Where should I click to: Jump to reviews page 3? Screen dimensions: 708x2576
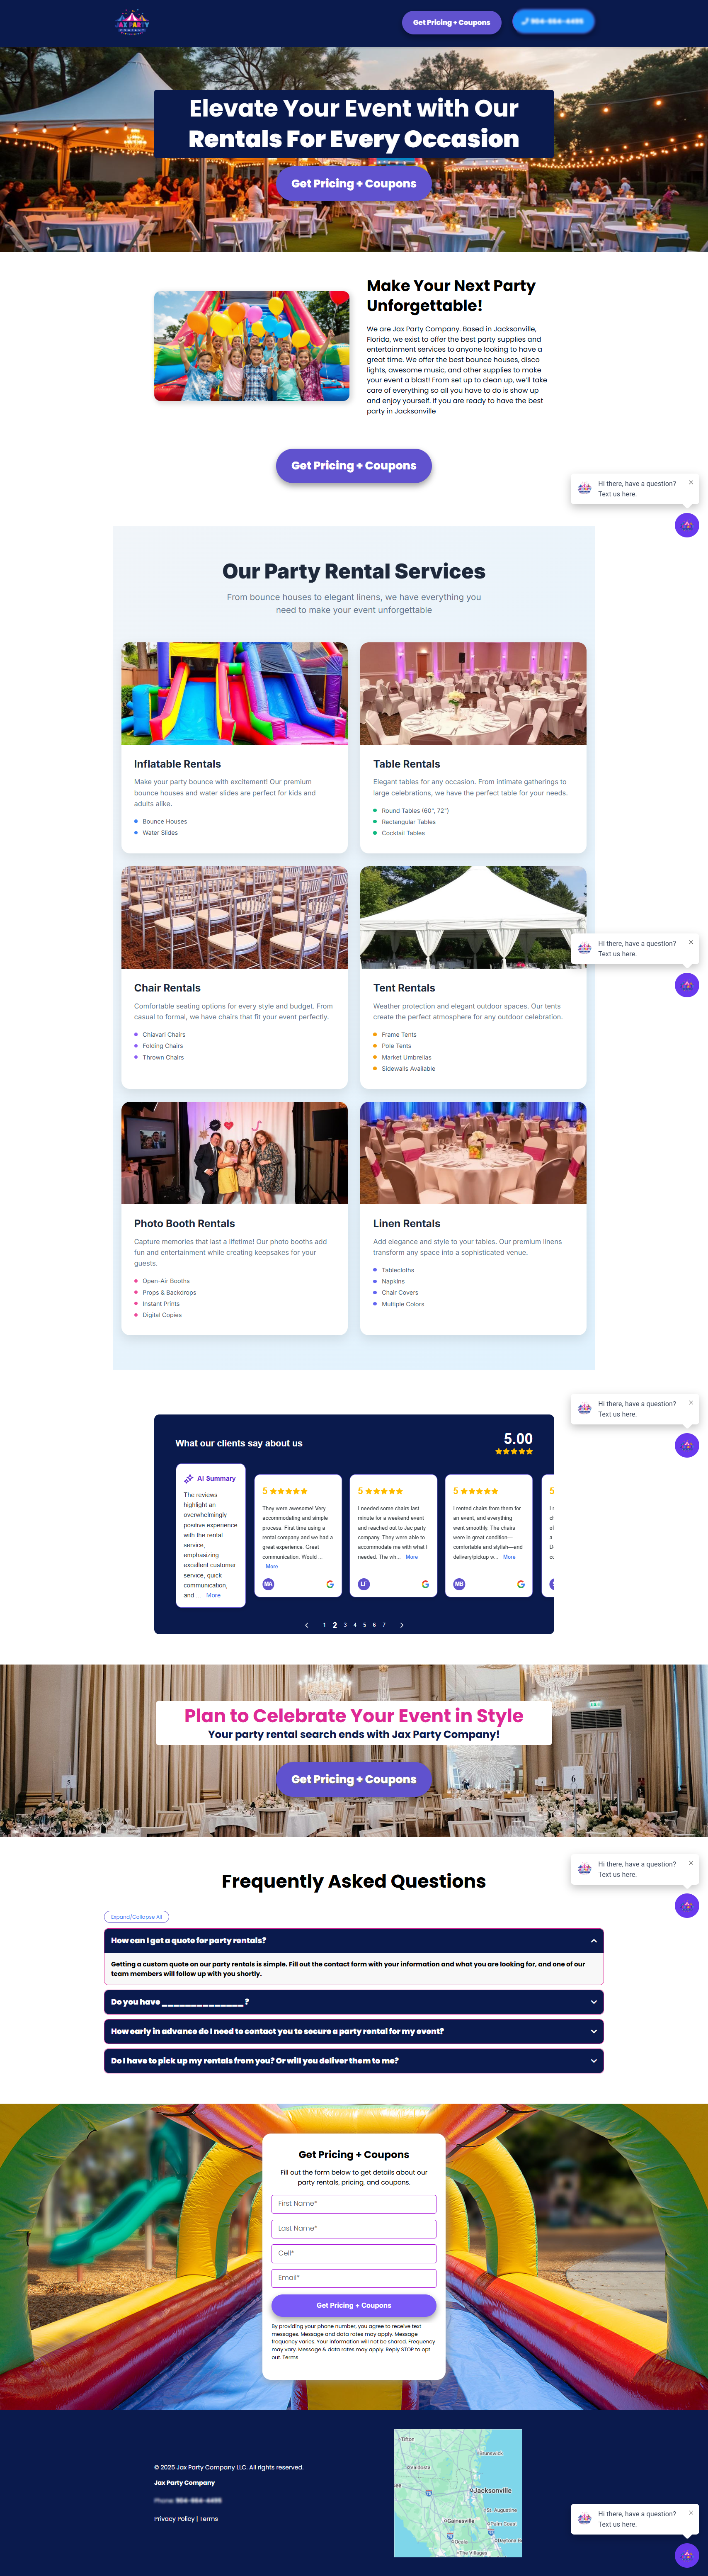tap(345, 1625)
